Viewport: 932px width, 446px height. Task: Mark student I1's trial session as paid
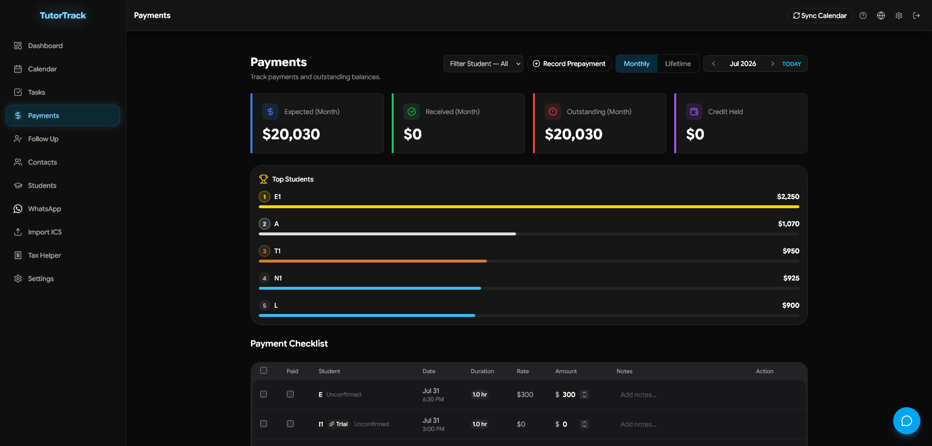[x=290, y=424]
